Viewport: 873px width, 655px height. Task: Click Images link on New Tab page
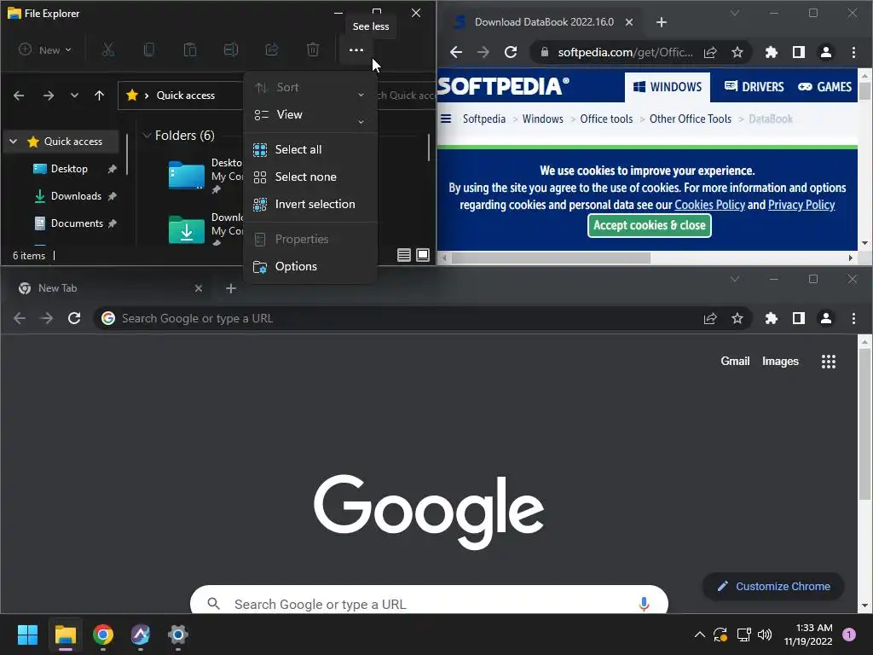(x=780, y=362)
